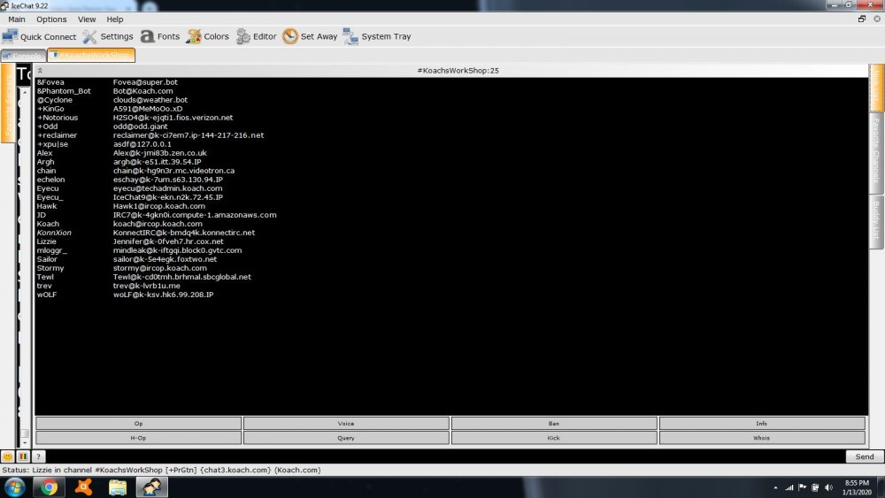
Task: Click the Set Away clock icon
Action: 290,36
